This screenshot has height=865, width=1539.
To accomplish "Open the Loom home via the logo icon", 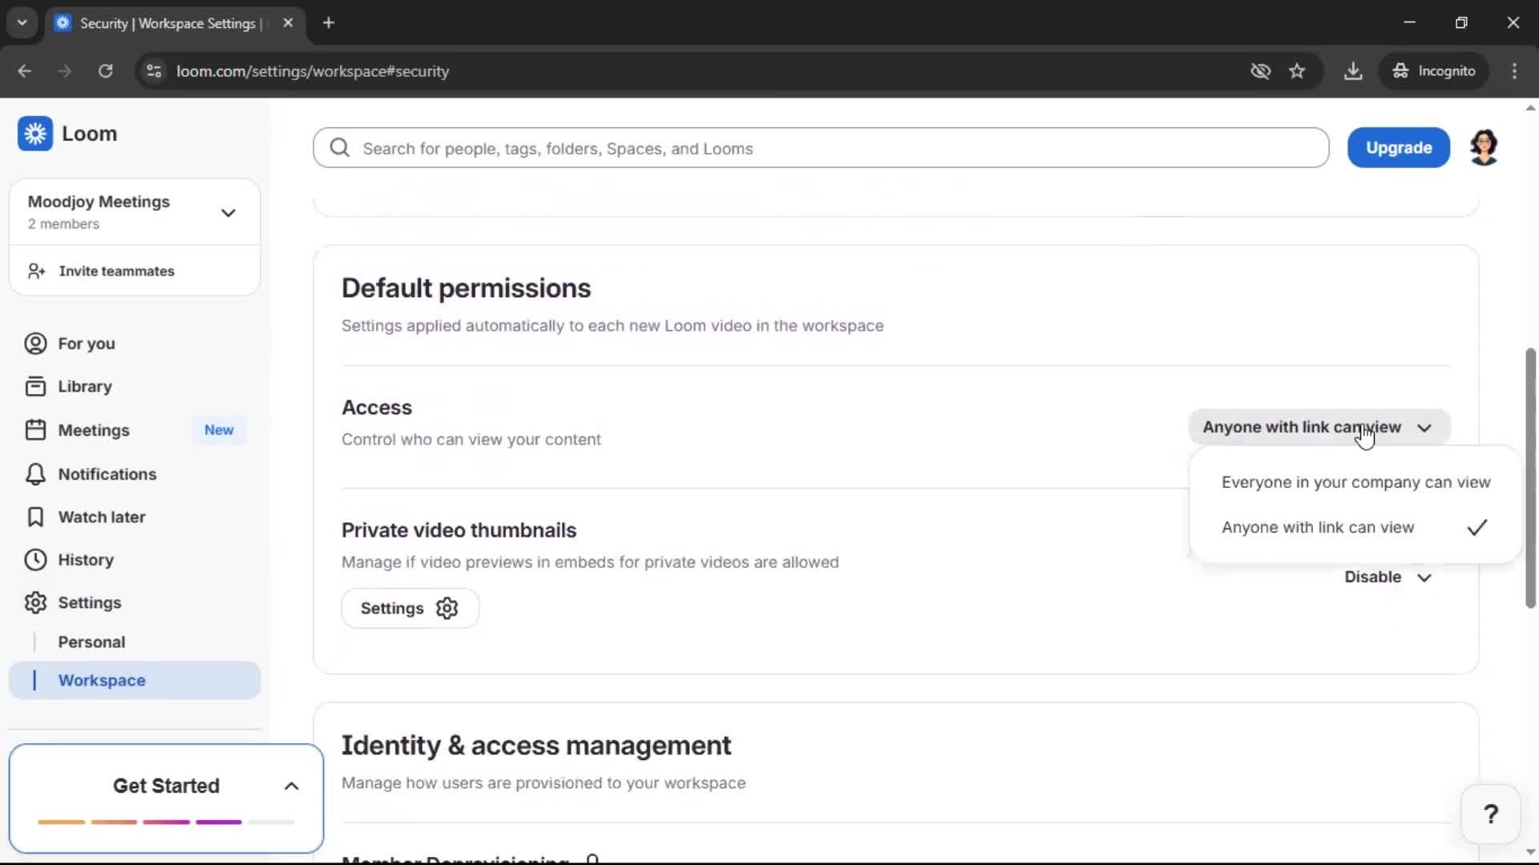I will (35, 134).
